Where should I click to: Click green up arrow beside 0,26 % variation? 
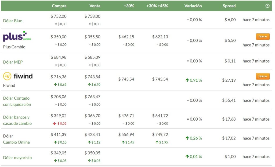(187, 138)
